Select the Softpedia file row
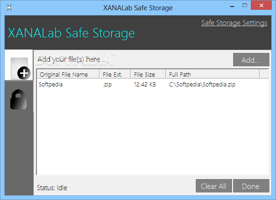The width and height of the screenshot is (276, 200). (153, 85)
